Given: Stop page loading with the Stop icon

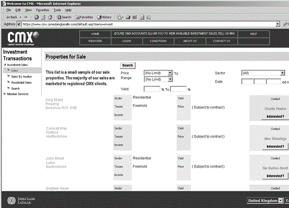Looking at the screenshot, I should click(x=37, y=17).
